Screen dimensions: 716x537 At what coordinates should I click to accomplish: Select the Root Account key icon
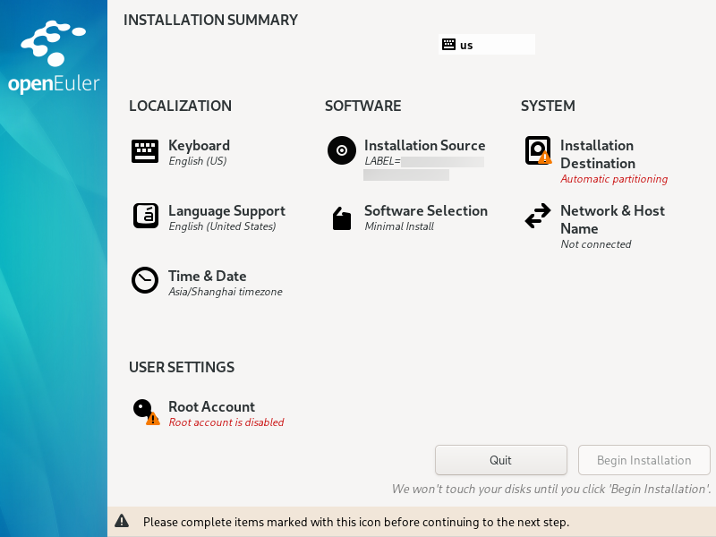tap(145, 412)
